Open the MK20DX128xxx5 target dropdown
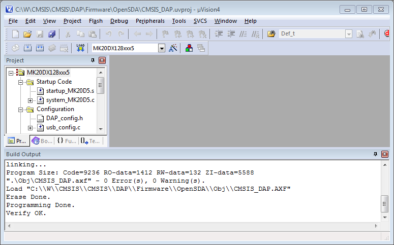The height and width of the screenshot is (245, 394). click(x=162, y=48)
